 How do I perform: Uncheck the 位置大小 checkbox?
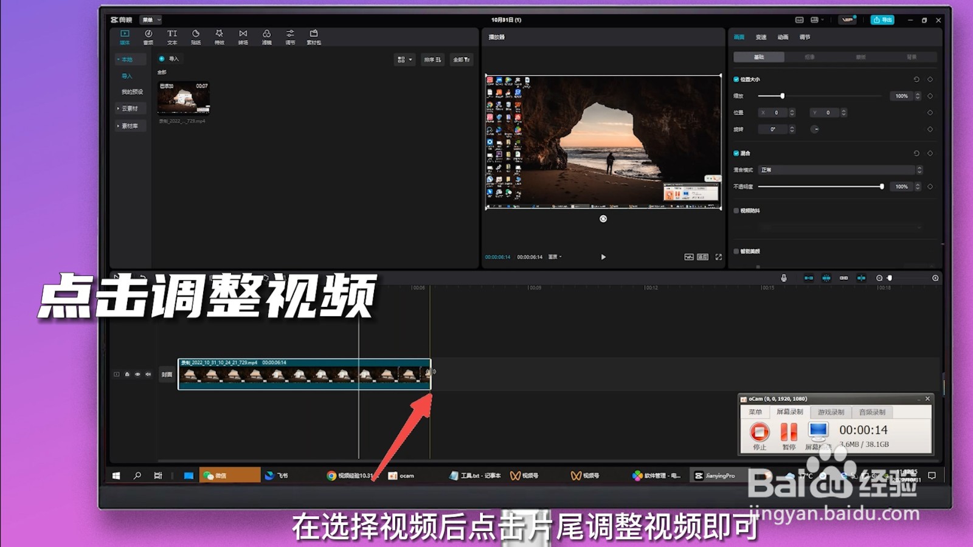tap(736, 79)
